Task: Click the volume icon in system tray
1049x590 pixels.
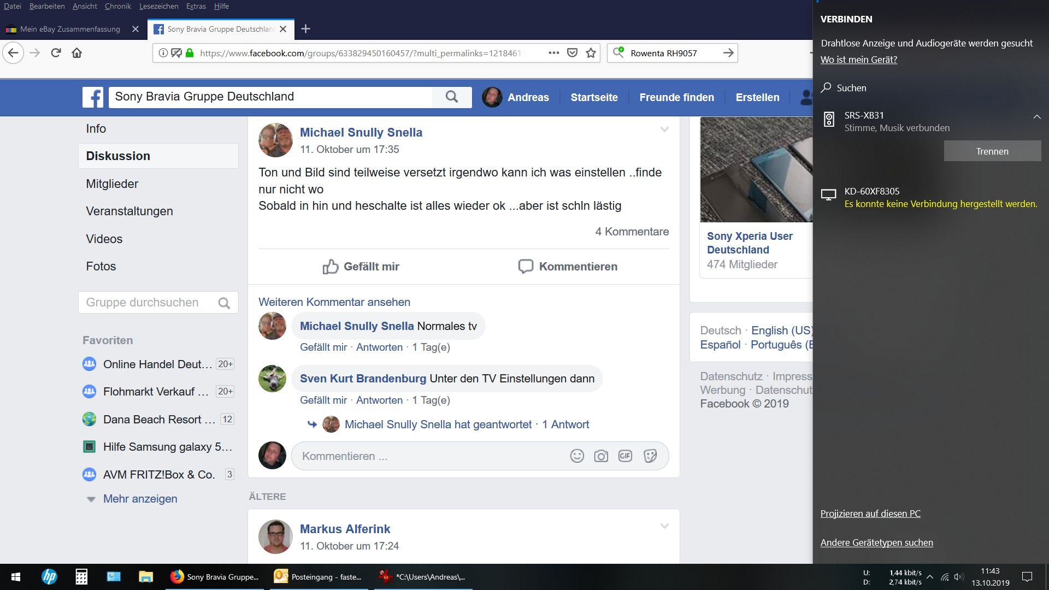Action: [959, 577]
